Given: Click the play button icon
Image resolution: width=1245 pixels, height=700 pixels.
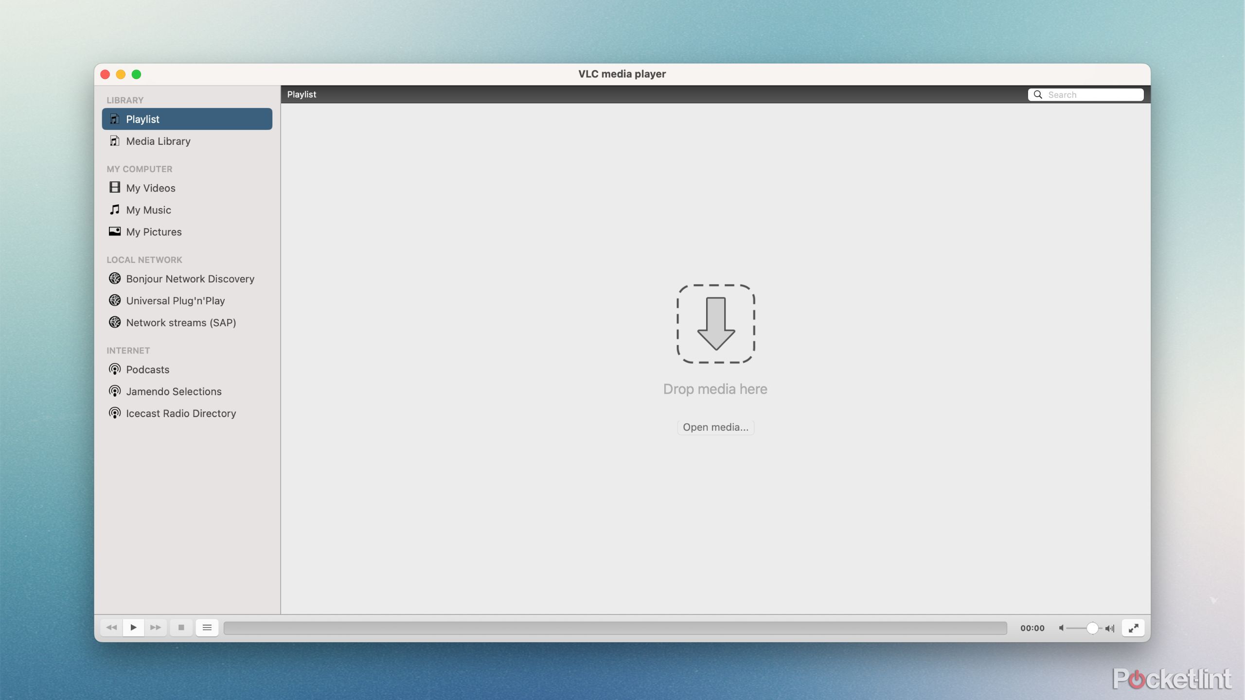Looking at the screenshot, I should tap(133, 628).
